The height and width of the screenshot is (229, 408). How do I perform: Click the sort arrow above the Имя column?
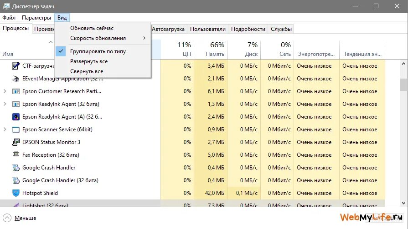tap(51, 42)
